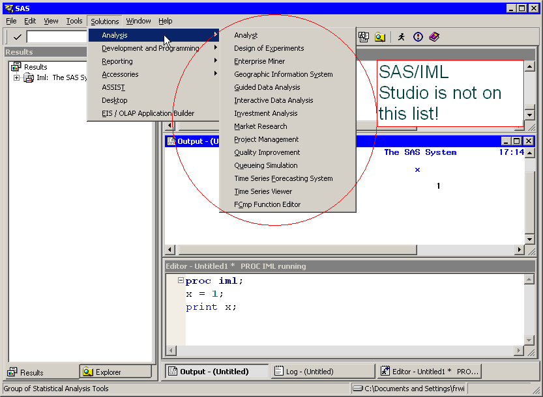
Task: Choose Geographic Information System
Action: pyautogui.click(x=287, y=74)
